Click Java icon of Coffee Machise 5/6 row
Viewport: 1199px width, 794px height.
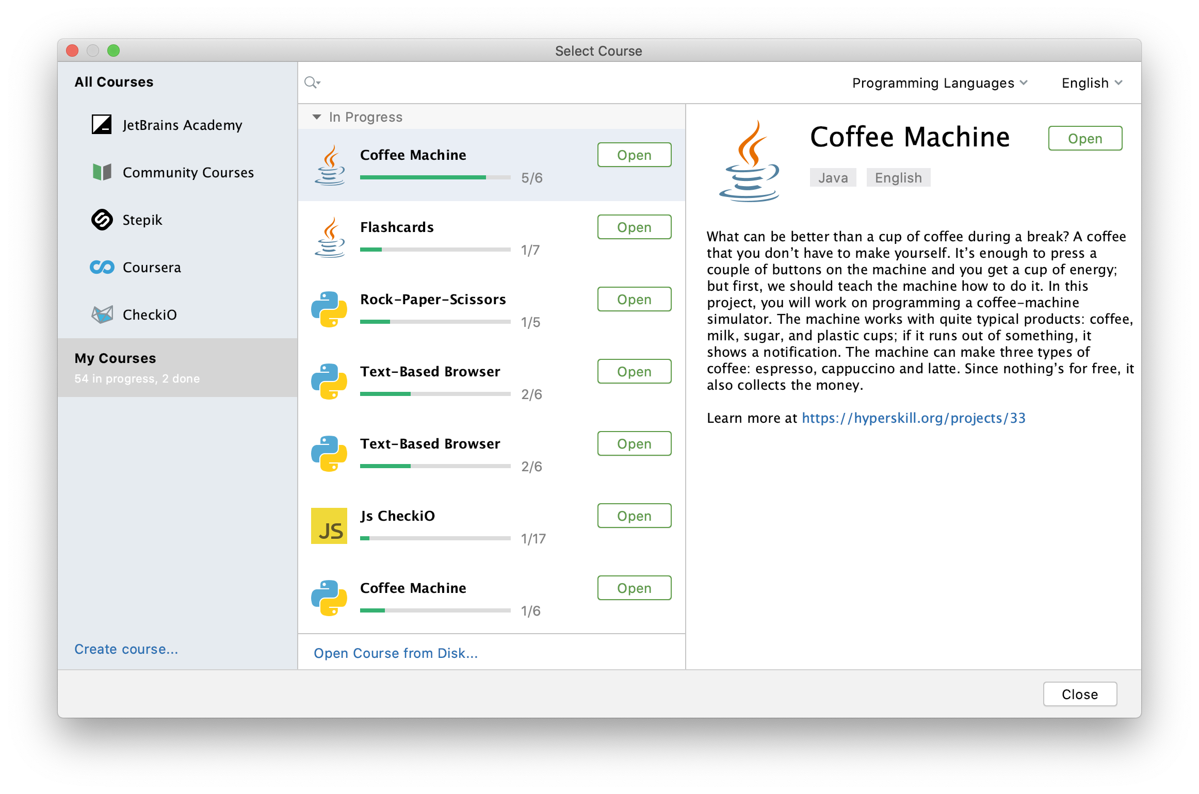330,165
